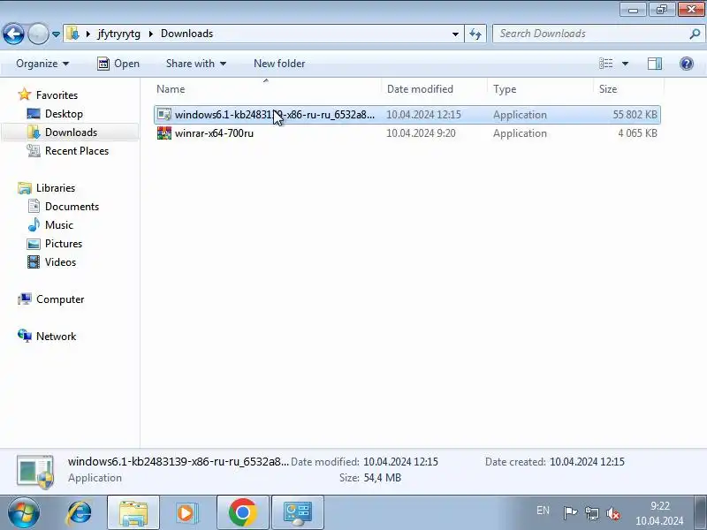Click the address bar folder icon
Image resolution: width=707 pixels, height=530 pixels.
click(x=73, y=34)
